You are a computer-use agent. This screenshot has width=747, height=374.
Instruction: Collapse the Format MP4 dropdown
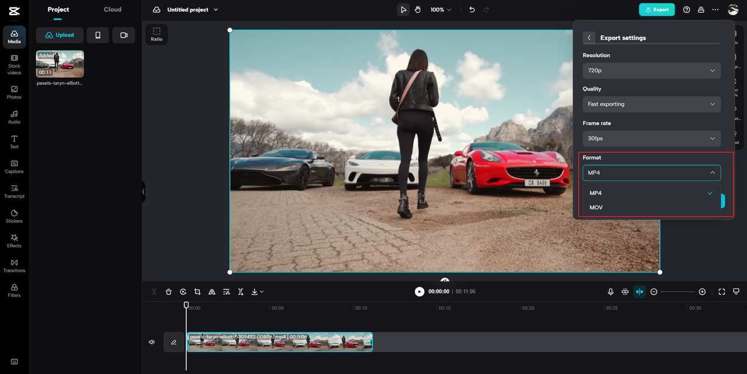click(x=651, y=173)
